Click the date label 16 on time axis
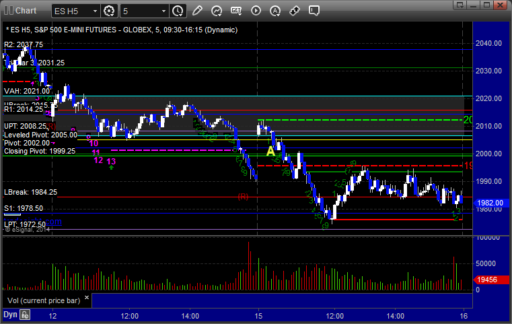The image size is (512, 324). pyautogui.click(x=464, y=316)
